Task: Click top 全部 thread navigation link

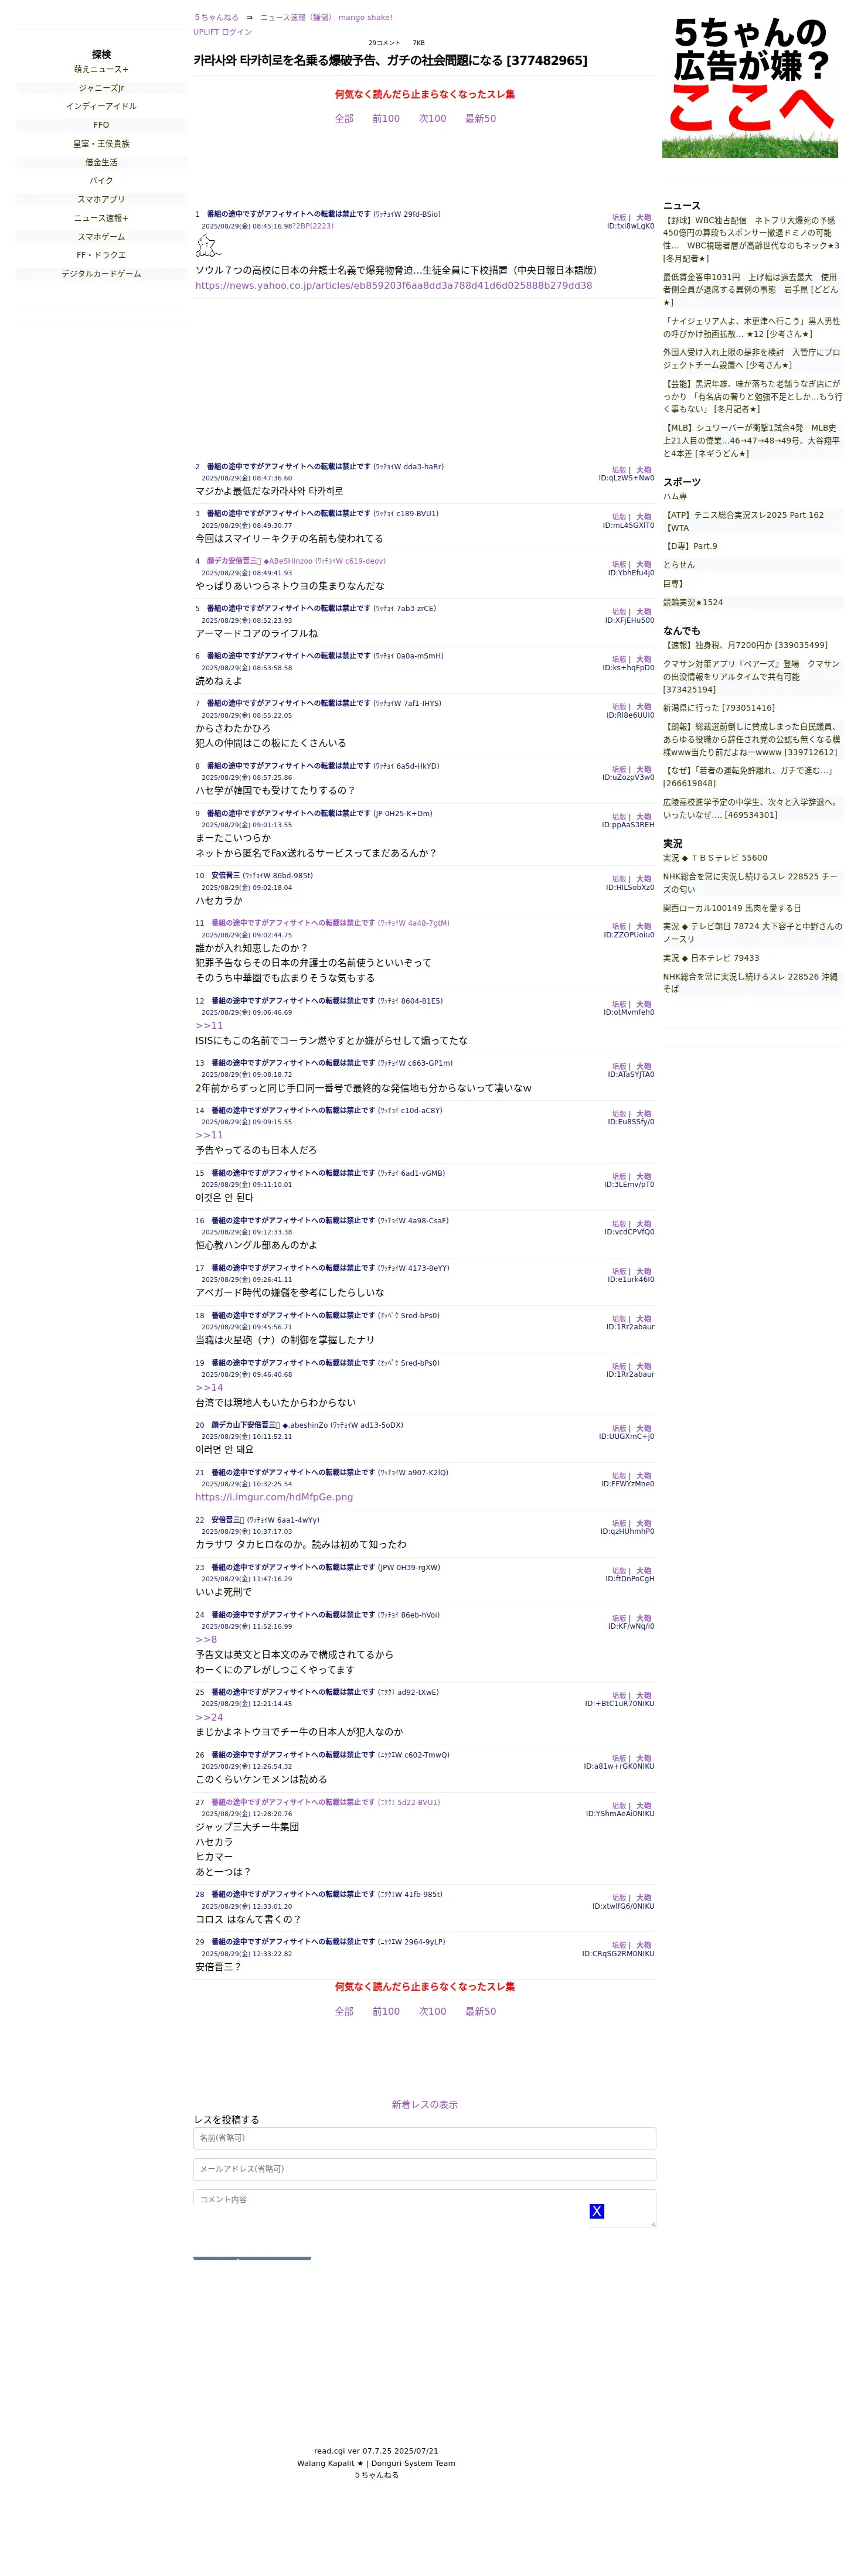Action: tap(344, 118)
